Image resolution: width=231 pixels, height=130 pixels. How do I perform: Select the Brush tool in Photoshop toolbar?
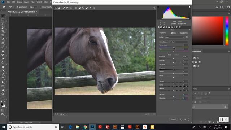3,47
